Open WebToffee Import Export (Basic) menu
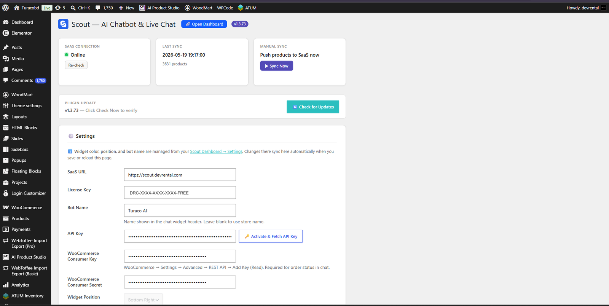Image resolution: width=609 pixels, height=306 pixels. pos(26,271)
